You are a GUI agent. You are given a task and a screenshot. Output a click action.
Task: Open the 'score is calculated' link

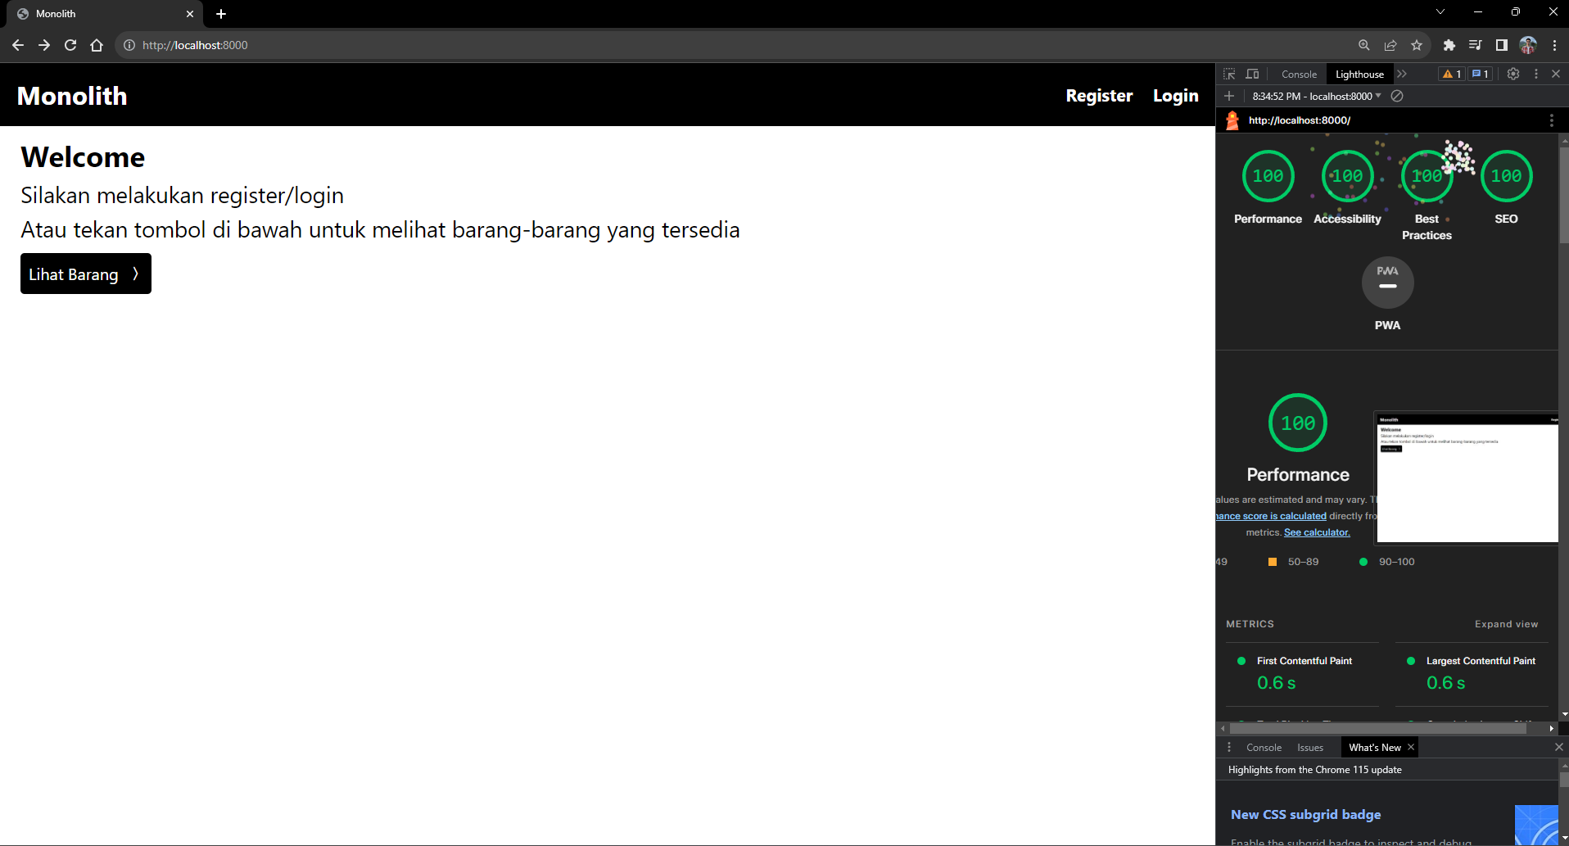pos(1270,516)
